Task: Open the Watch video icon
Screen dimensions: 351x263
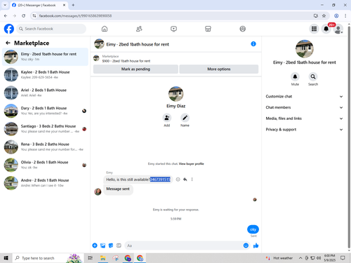Action: [x=173, y=29]
